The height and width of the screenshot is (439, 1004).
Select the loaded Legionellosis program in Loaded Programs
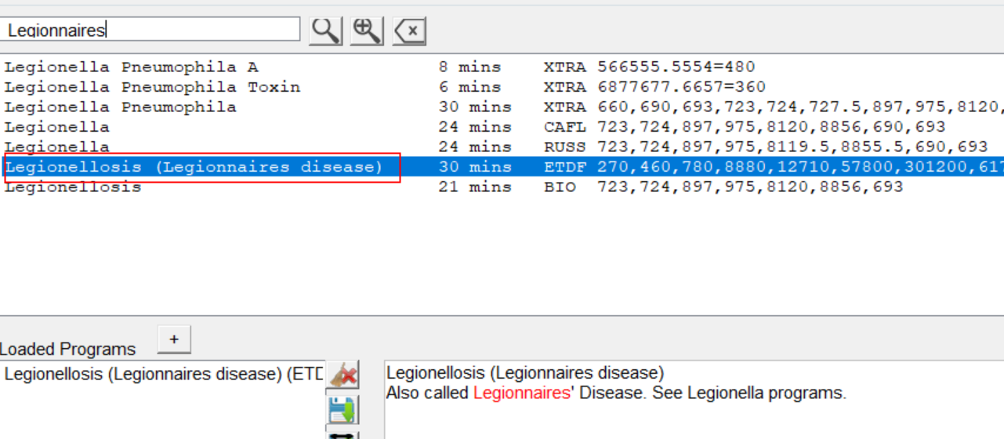[x=163, y=375]
